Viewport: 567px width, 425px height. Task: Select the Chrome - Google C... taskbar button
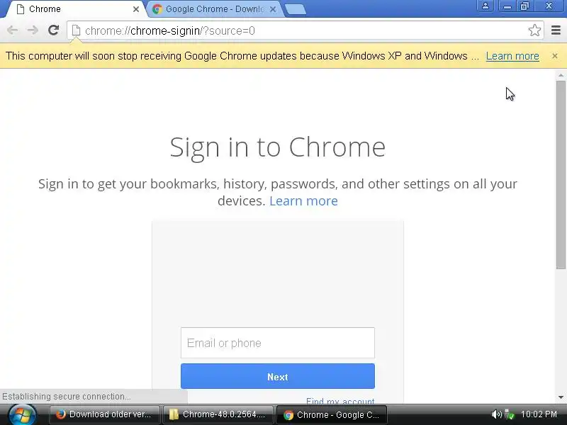point(332,414)
